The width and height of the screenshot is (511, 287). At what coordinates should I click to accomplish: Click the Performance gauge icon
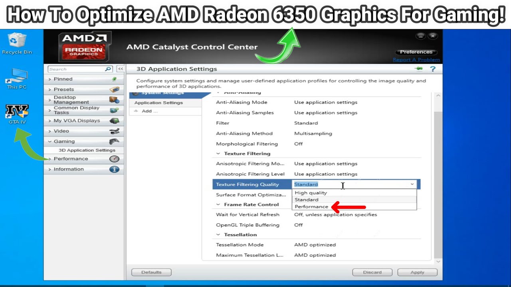114,159
